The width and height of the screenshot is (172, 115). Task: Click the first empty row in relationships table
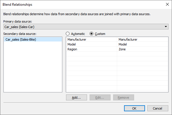click(x=117, y=54)
